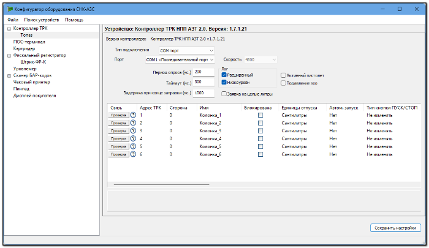Click Проверка button for Колонка_5
429x248 pixels.
(118, 146)
